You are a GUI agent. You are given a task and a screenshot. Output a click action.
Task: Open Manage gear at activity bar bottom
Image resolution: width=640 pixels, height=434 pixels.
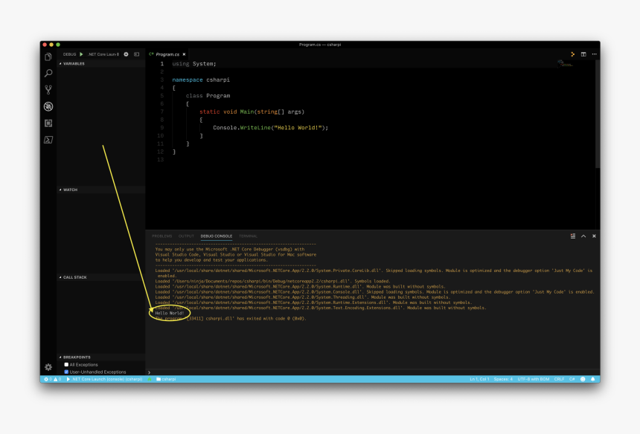click(48, 367)
